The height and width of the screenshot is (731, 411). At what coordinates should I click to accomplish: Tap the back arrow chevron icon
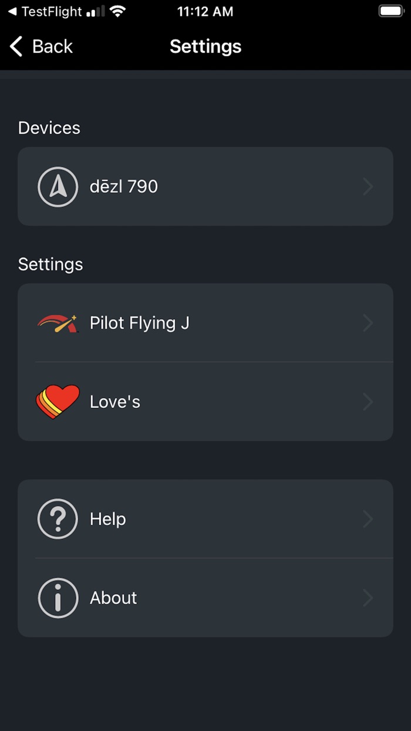[16, 46]
